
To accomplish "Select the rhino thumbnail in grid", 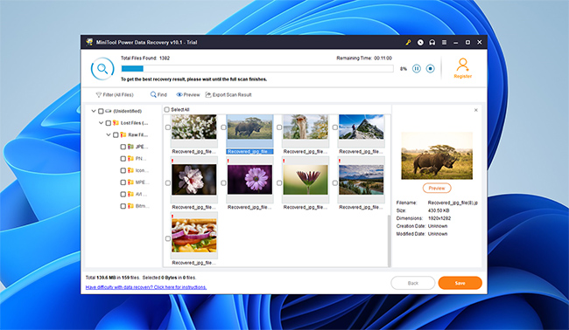I will (249, 127).
